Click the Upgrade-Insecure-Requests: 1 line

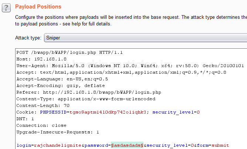[58, 132]
